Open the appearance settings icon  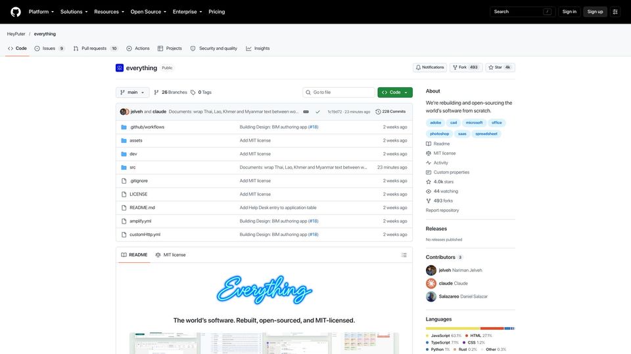[x=615, y=12]
